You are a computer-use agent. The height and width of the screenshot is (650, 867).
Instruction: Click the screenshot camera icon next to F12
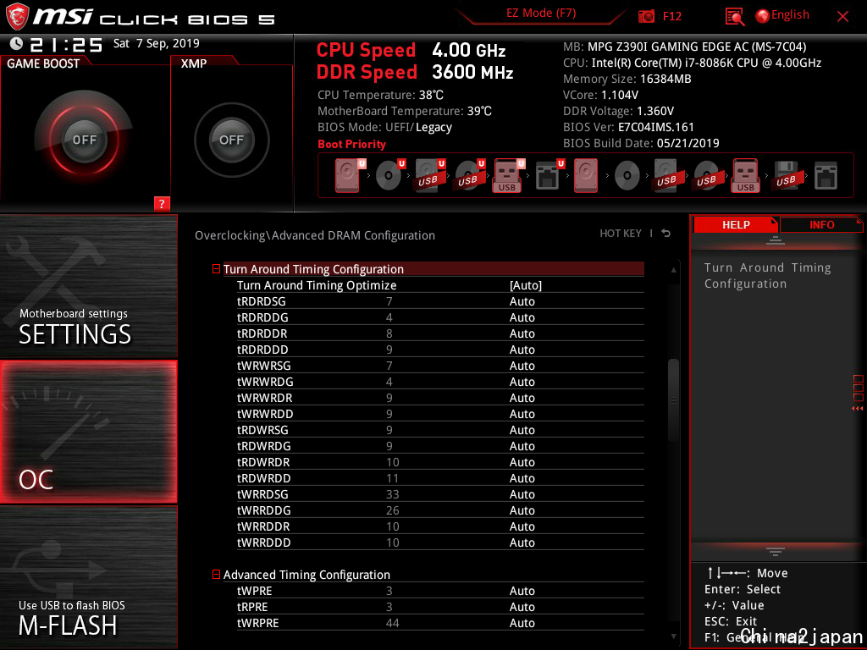pyautogui.click(x=646, y=16)
